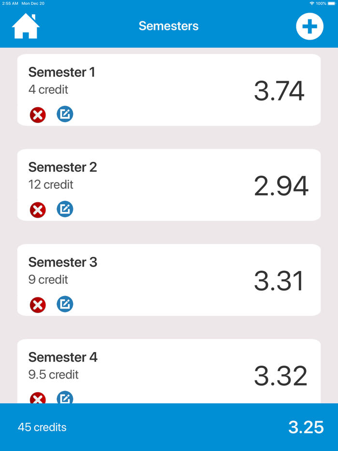
Task: Delete Semester 4 using its red X icon
Action: point(38,399)
